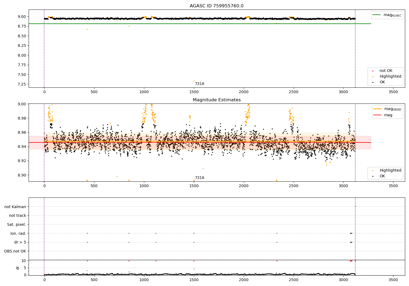
Task: Click the 8.92 y-axis tick label
Action: 22,161
